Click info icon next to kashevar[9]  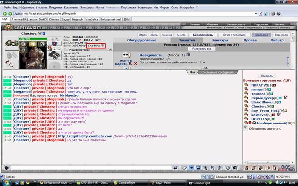(273, 115)
